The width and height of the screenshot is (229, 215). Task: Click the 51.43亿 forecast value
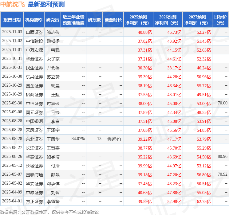[204, 41]
